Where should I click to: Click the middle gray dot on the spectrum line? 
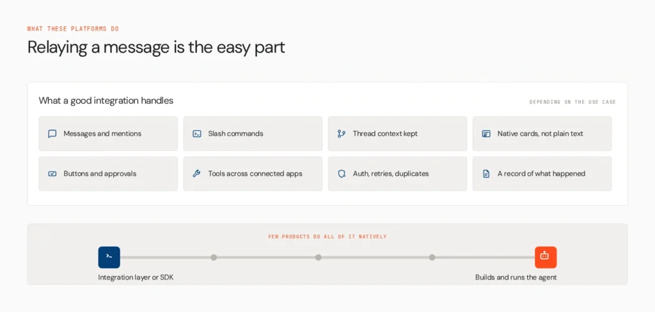(x=319, y=257)
